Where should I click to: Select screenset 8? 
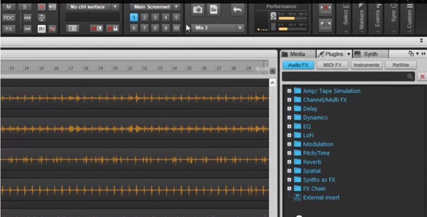coord(155,28)
